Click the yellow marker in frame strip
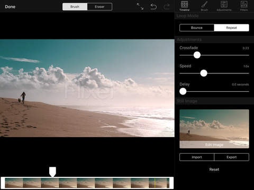The width and height of the screenshot is (254, 190). pyautogui.click(x=155, y=183)
